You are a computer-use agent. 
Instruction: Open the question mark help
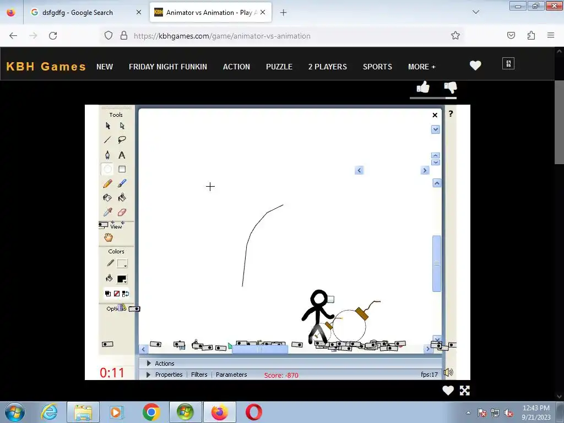451,113
